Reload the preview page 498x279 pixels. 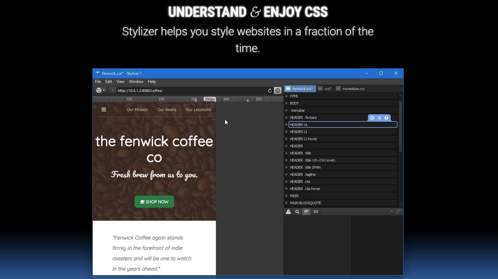pyautogui.click(x=269, y=91)
